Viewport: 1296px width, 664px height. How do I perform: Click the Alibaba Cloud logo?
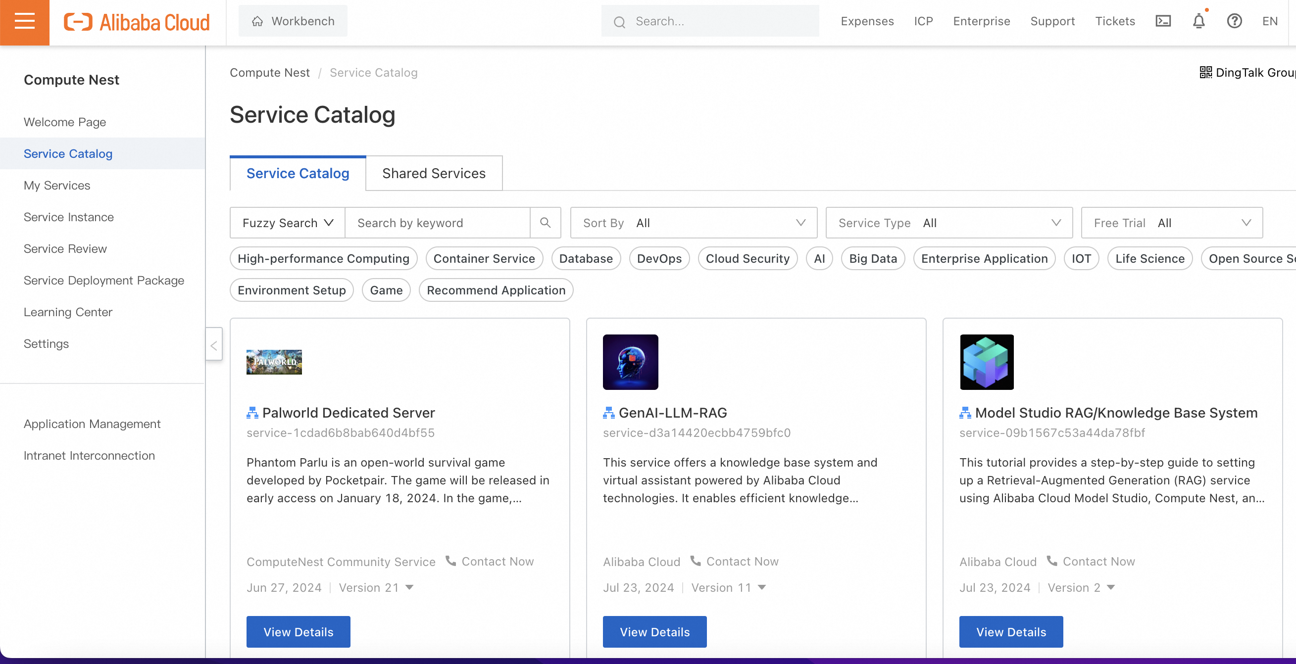(x=136, y=22)
